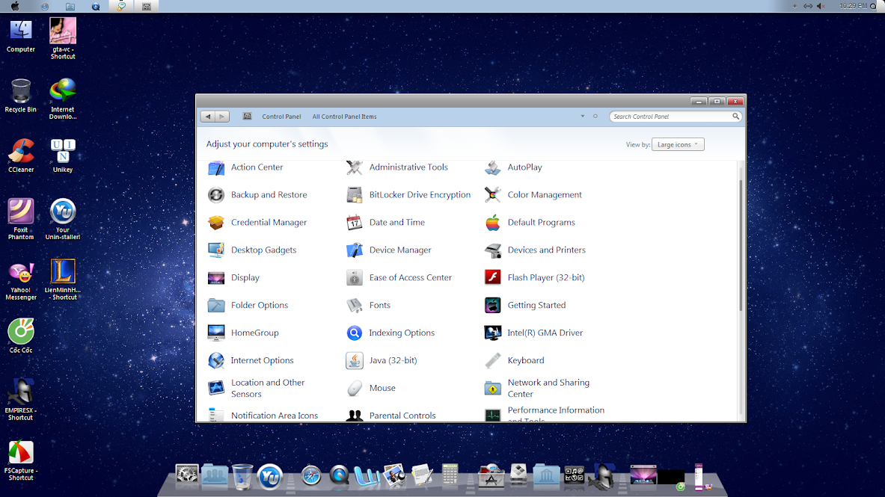Image resolution: width=885 pixels, height=497 pixels.
Task: Select the Your Uninstaller desktop icon
Action: coord(63,220)
